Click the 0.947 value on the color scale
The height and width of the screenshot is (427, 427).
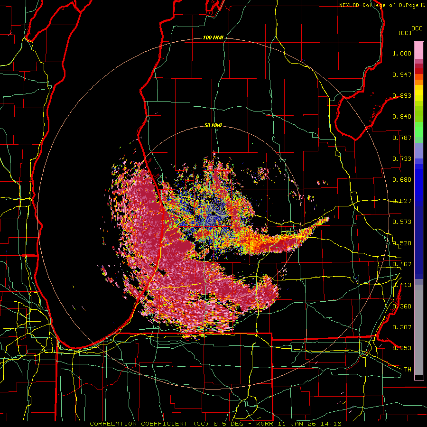tap(402, 74)
